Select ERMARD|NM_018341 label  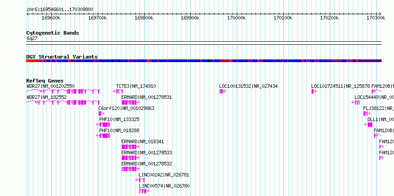pos(143,141)
